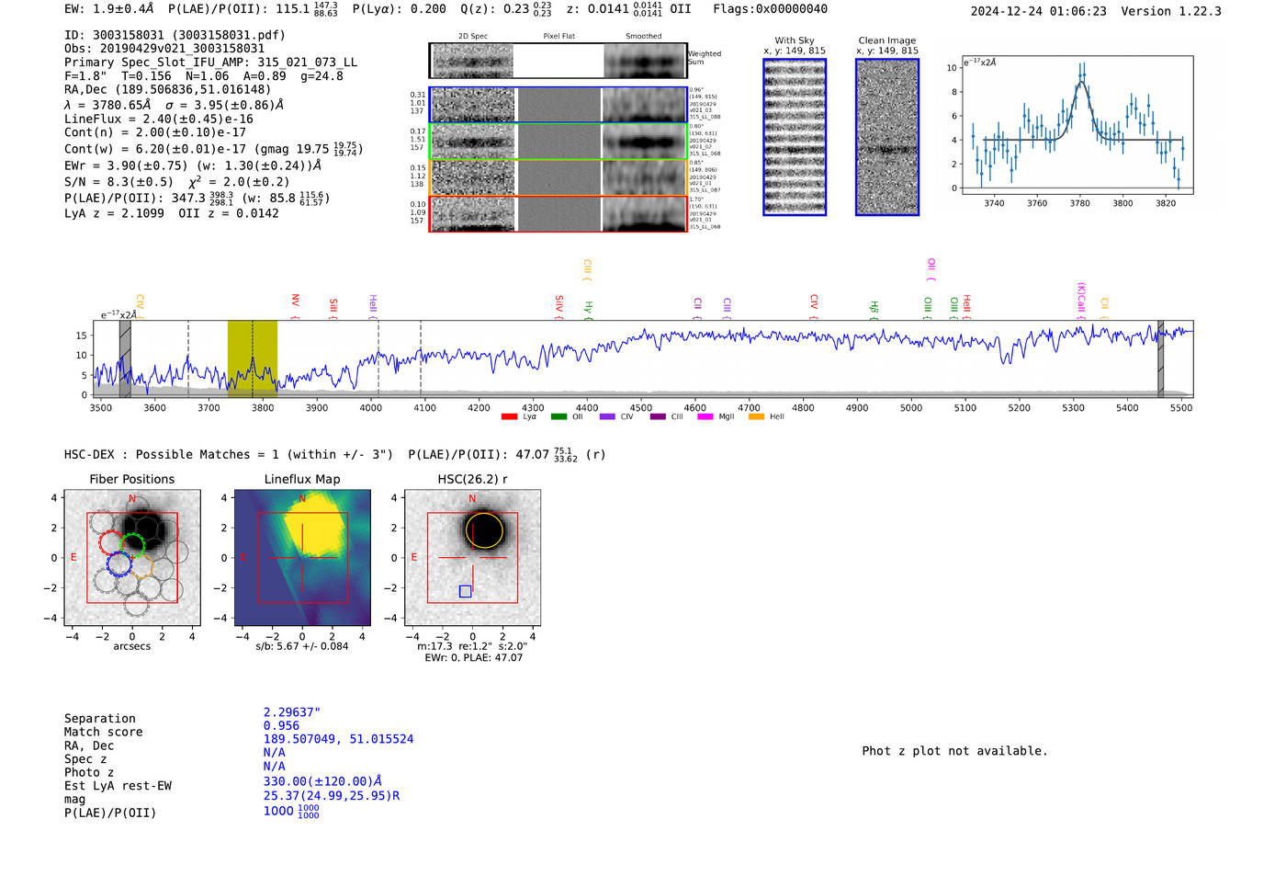1286x876 pixels.
Task: Click the EW: 1.9±0.4Å header value
Action: [x=109, y=9]
